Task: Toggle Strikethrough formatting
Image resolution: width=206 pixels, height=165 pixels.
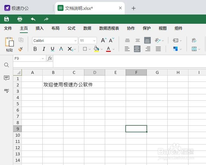Action: (61, 49)
